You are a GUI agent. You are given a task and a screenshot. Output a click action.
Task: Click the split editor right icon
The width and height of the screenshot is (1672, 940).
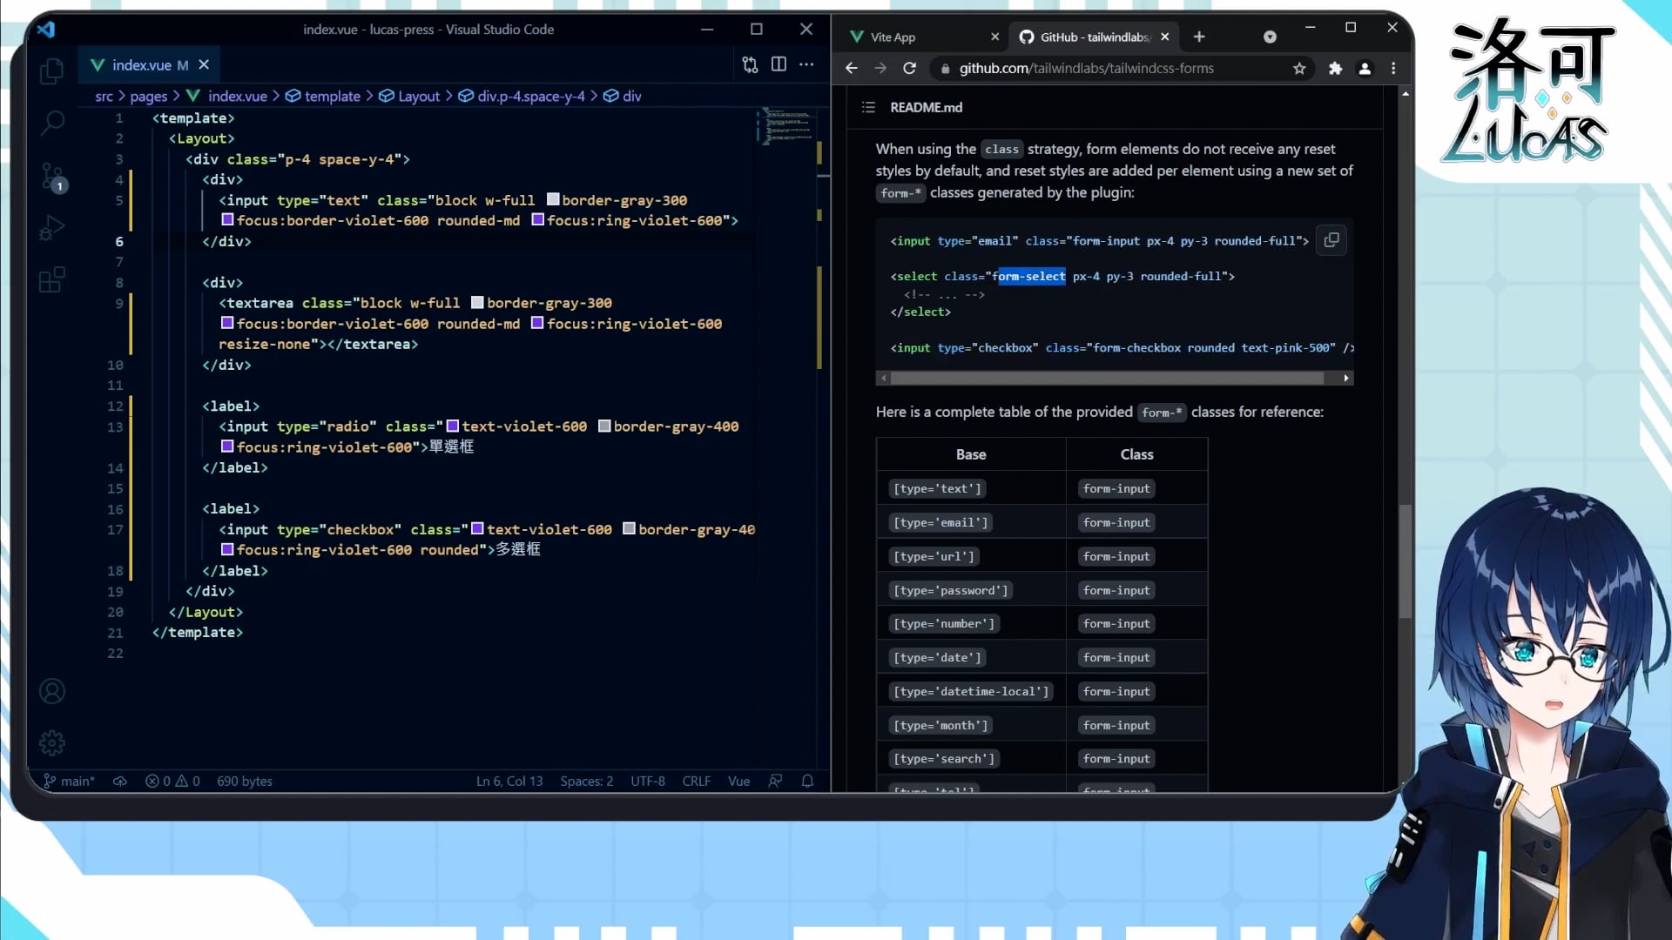pyautogui.click(x=779, y=64)
